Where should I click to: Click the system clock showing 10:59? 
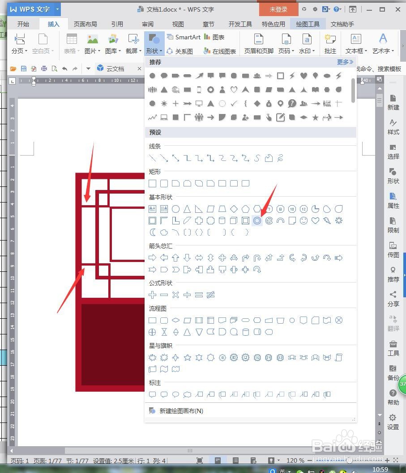pyautogui.click(x=380, y=469)
